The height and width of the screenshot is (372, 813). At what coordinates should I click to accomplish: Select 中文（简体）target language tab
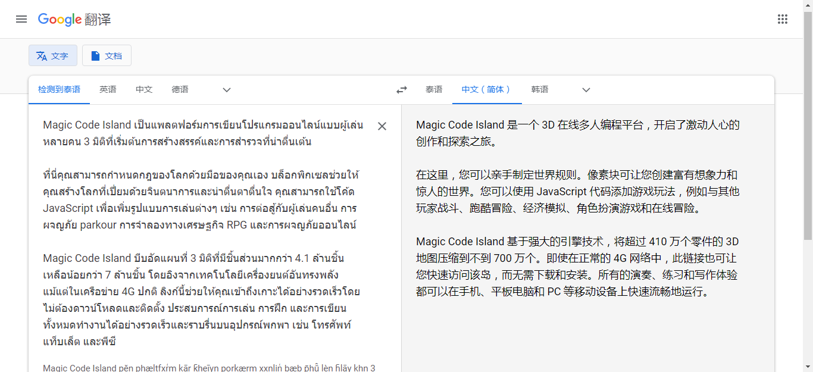click(x=487, y=90)
